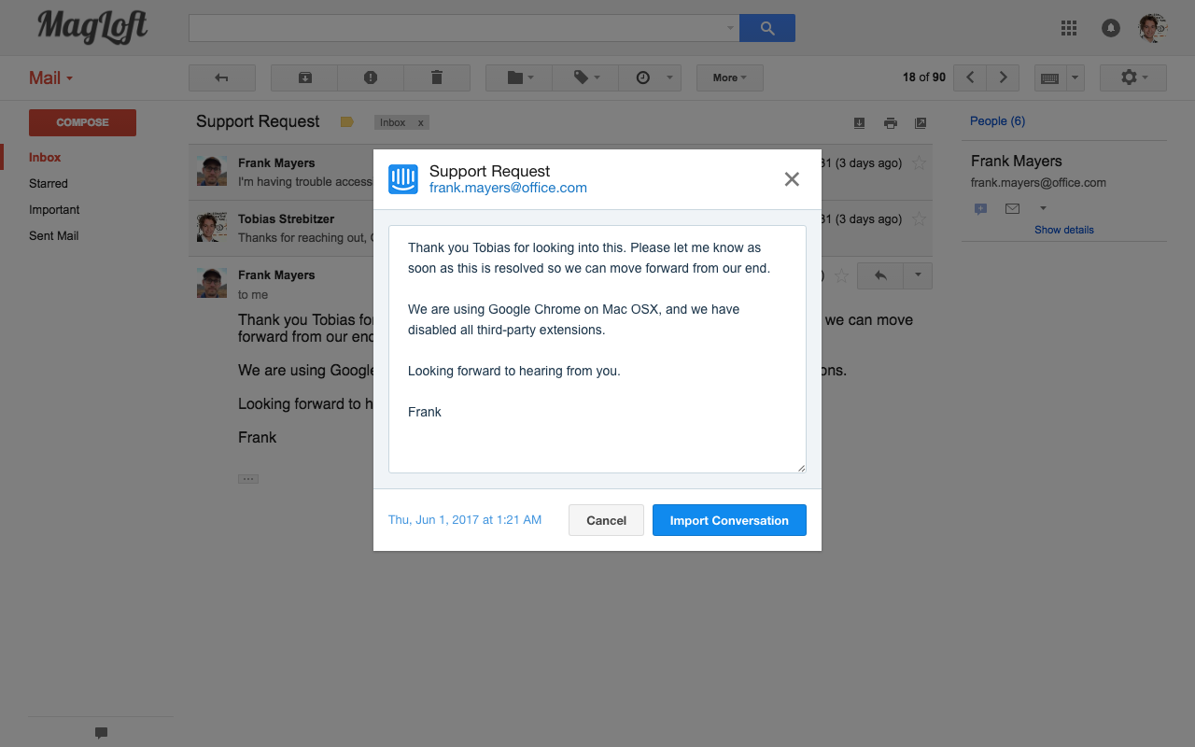This screenshot has width=1195, height=747.
Task: Expand the contact options small arrow
Action: 1043,208
